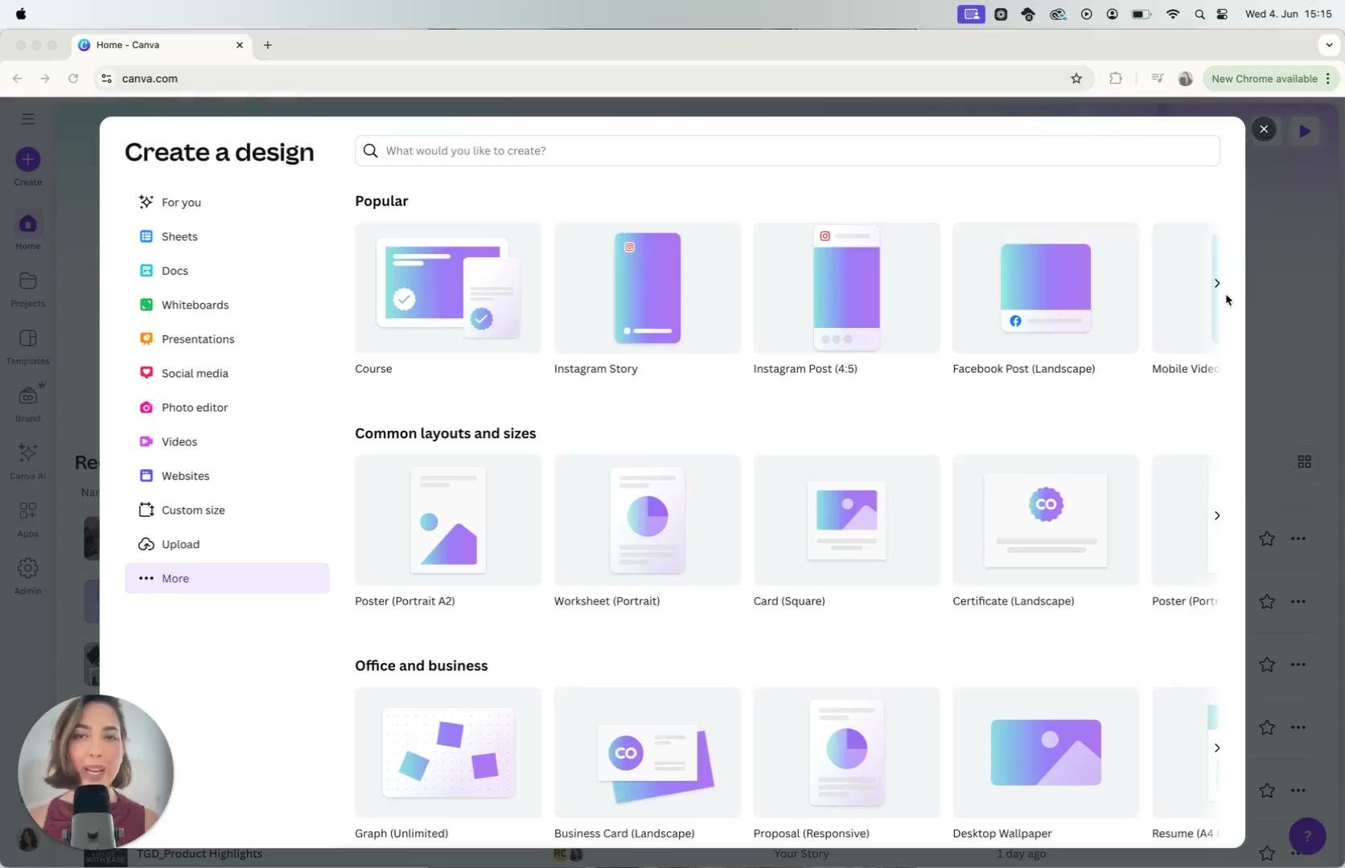Select the Course design thumbnail
The image size is (1345, 868).
448,288
